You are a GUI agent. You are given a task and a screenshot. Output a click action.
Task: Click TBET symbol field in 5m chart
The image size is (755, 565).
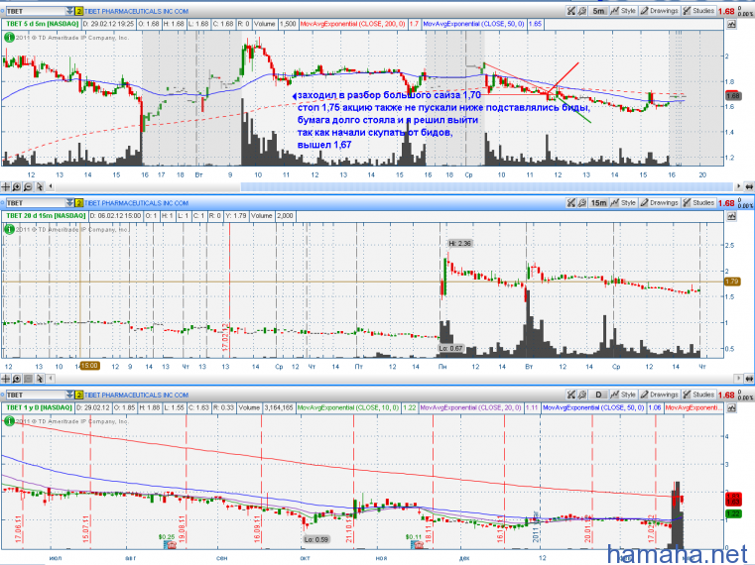[x=35, y=11]
